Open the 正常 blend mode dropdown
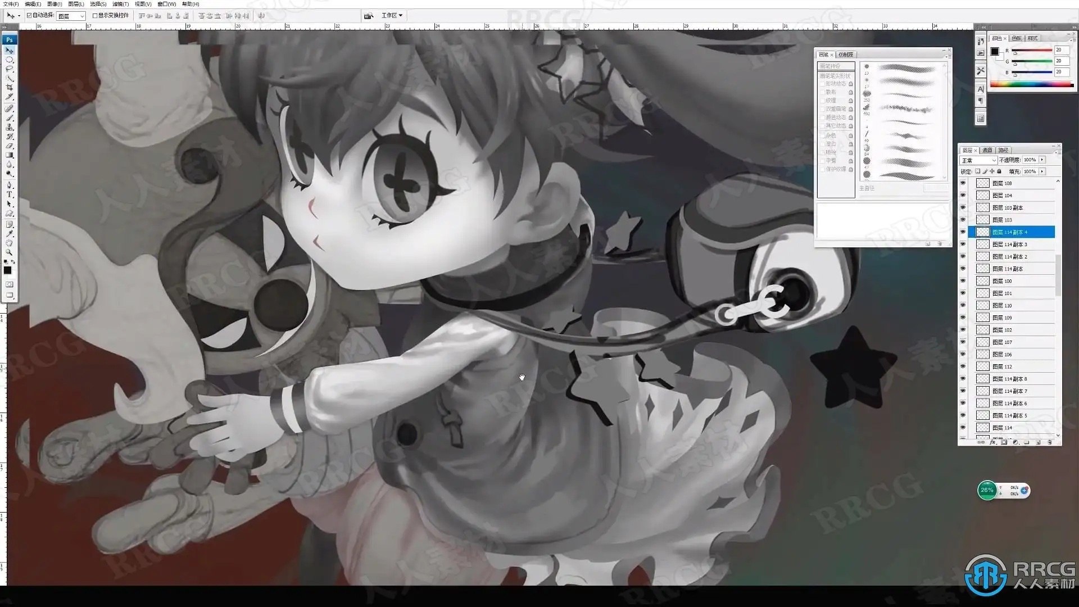This screenshot has width=1079, height=607. (978, 160)
